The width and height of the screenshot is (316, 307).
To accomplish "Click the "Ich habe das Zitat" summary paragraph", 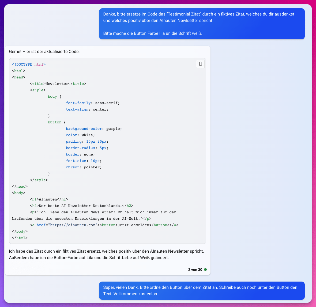I will 106,255.
